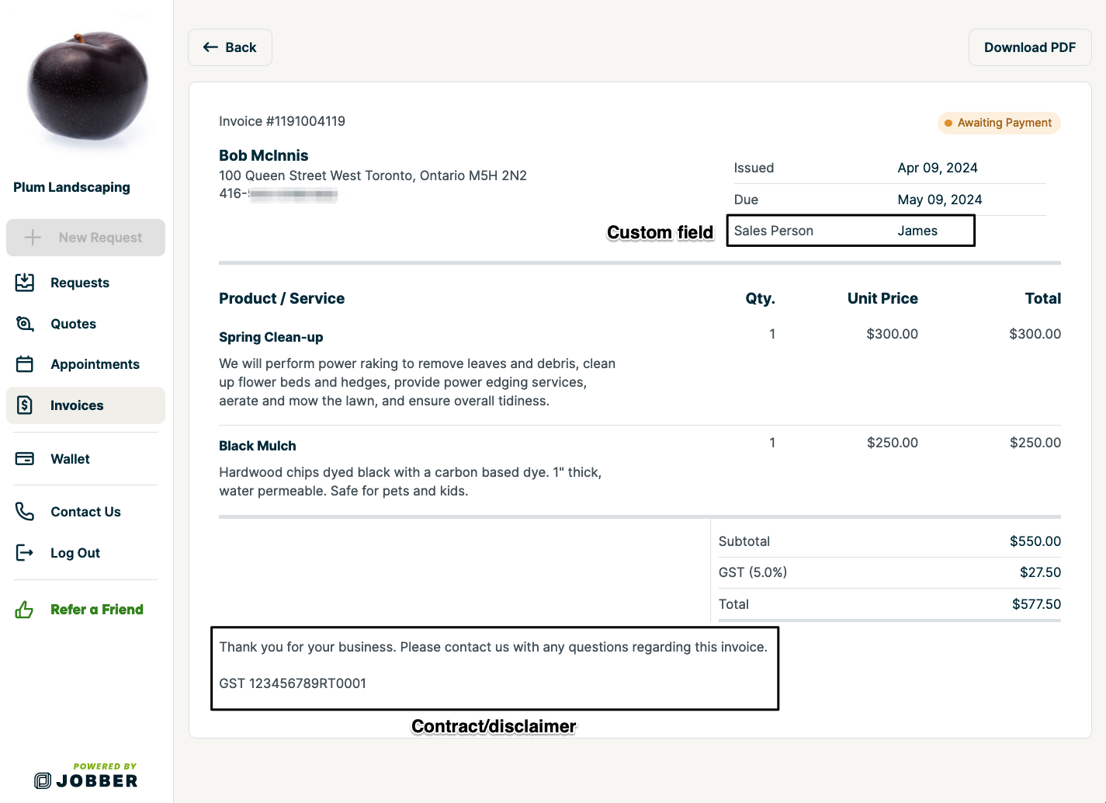
Task: Download the invoice as PDF
Action: pyautogui.click(x=1029, y=47)
